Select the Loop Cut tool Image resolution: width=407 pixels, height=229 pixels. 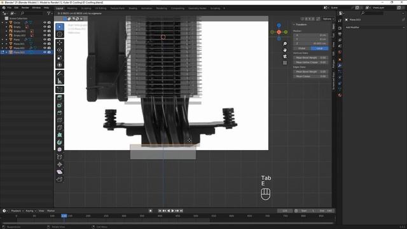[x=60, y=120]
